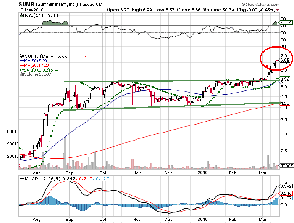Click the bold 6.66 last price tag

[286, 60]
